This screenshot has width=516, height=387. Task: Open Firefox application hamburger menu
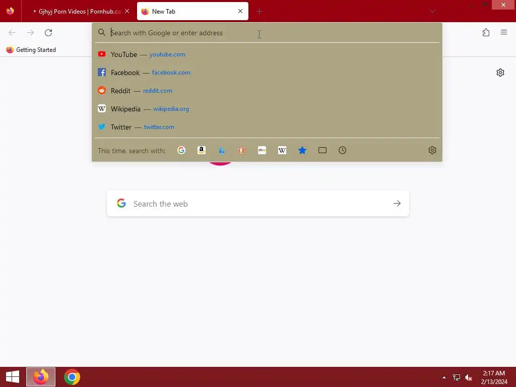click(504, 32)
